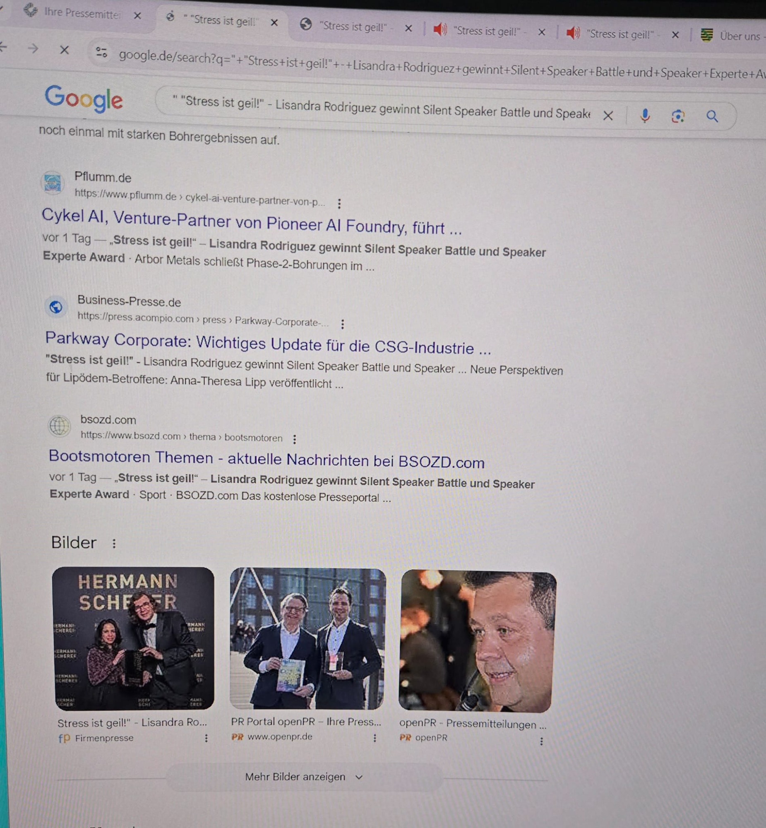The image size is (766, 828).
Task: Start voice search with microphone icon
Action: coord(645,116)
